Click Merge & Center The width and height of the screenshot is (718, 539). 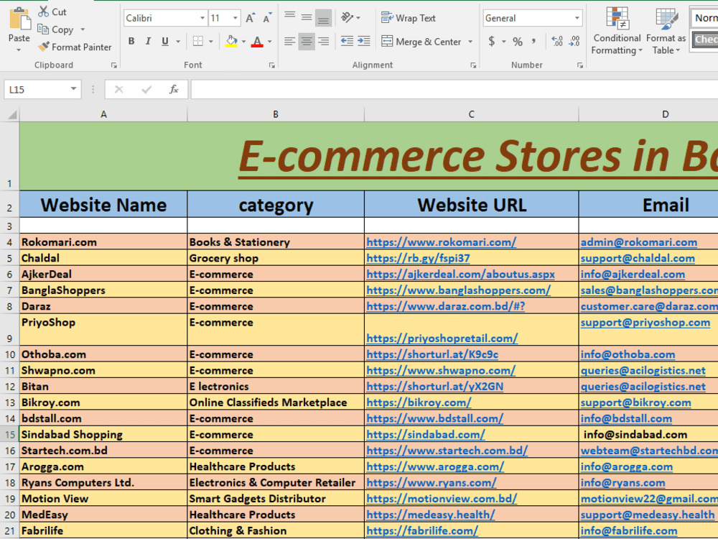pos(421,42)
